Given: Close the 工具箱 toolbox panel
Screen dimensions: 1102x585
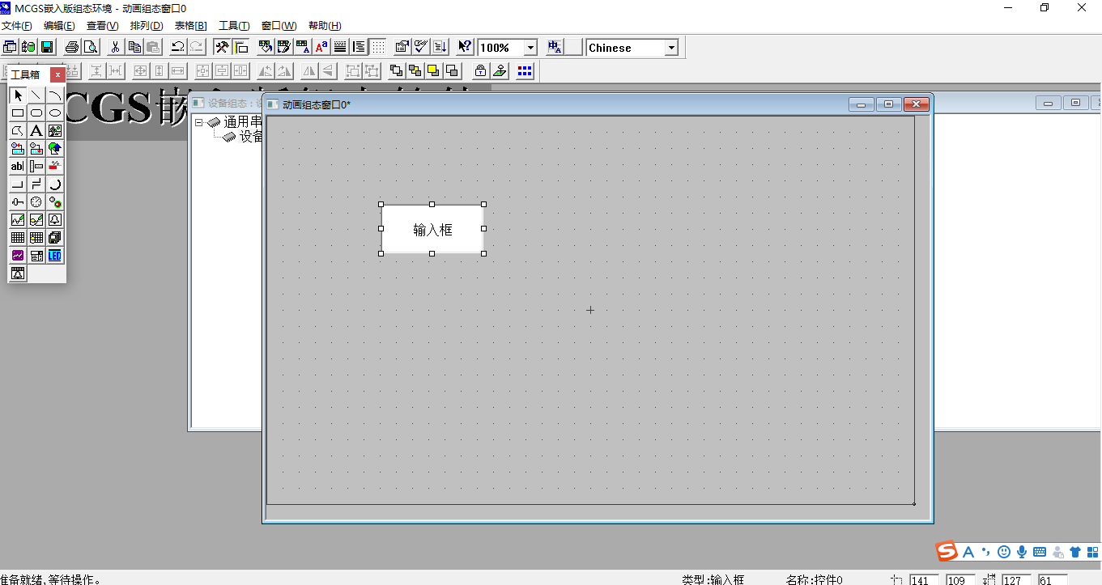Looking at the screenshot, I should [x=57, y=74].
